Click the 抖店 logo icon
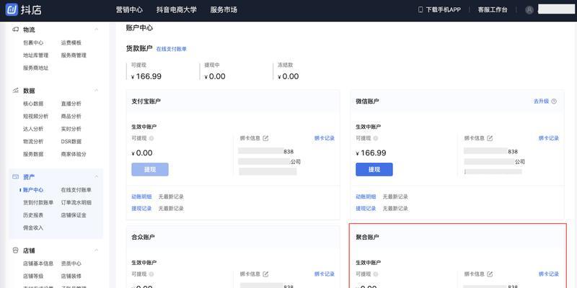Screen dimensions: 577x288 pos(12,9)
